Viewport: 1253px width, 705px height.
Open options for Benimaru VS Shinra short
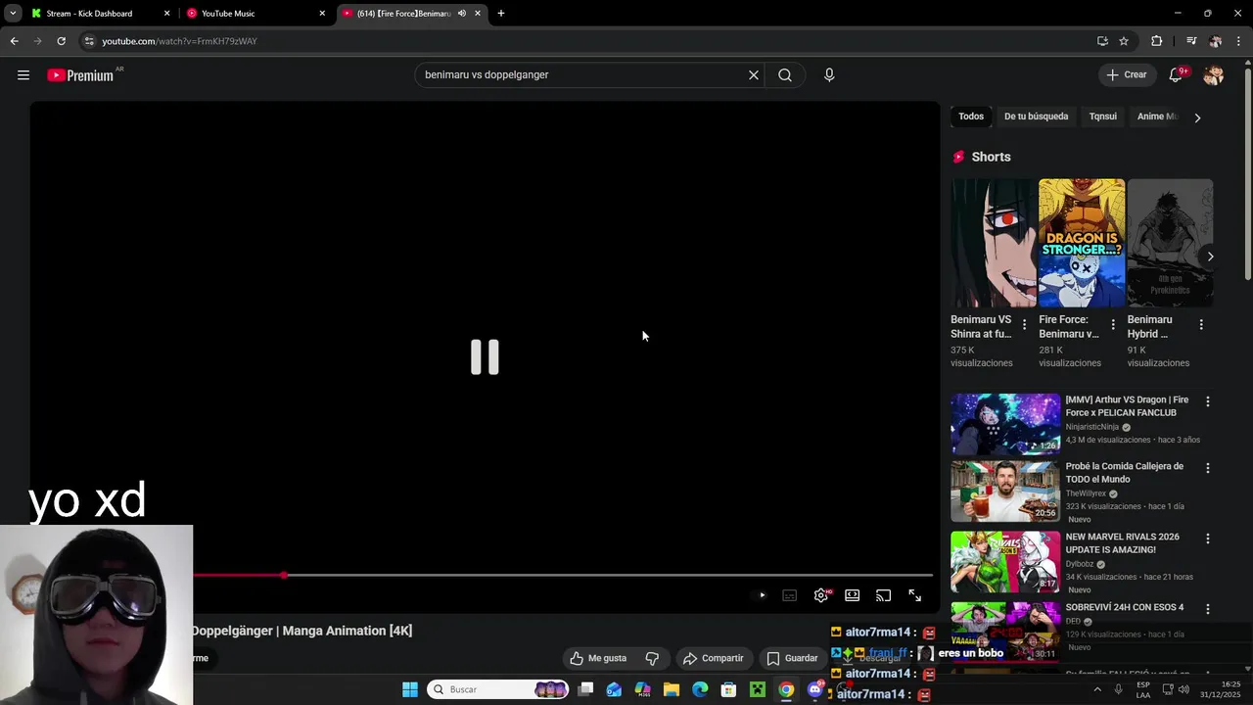click(1025, 324)
